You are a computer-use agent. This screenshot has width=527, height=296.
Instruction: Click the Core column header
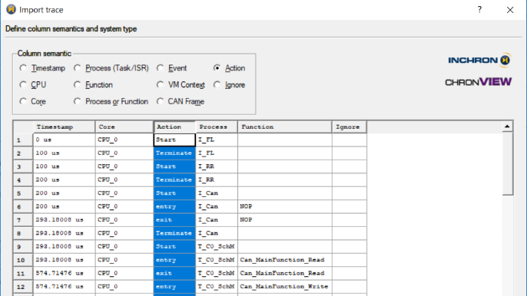pyautogui.click(x=124, y=127)
